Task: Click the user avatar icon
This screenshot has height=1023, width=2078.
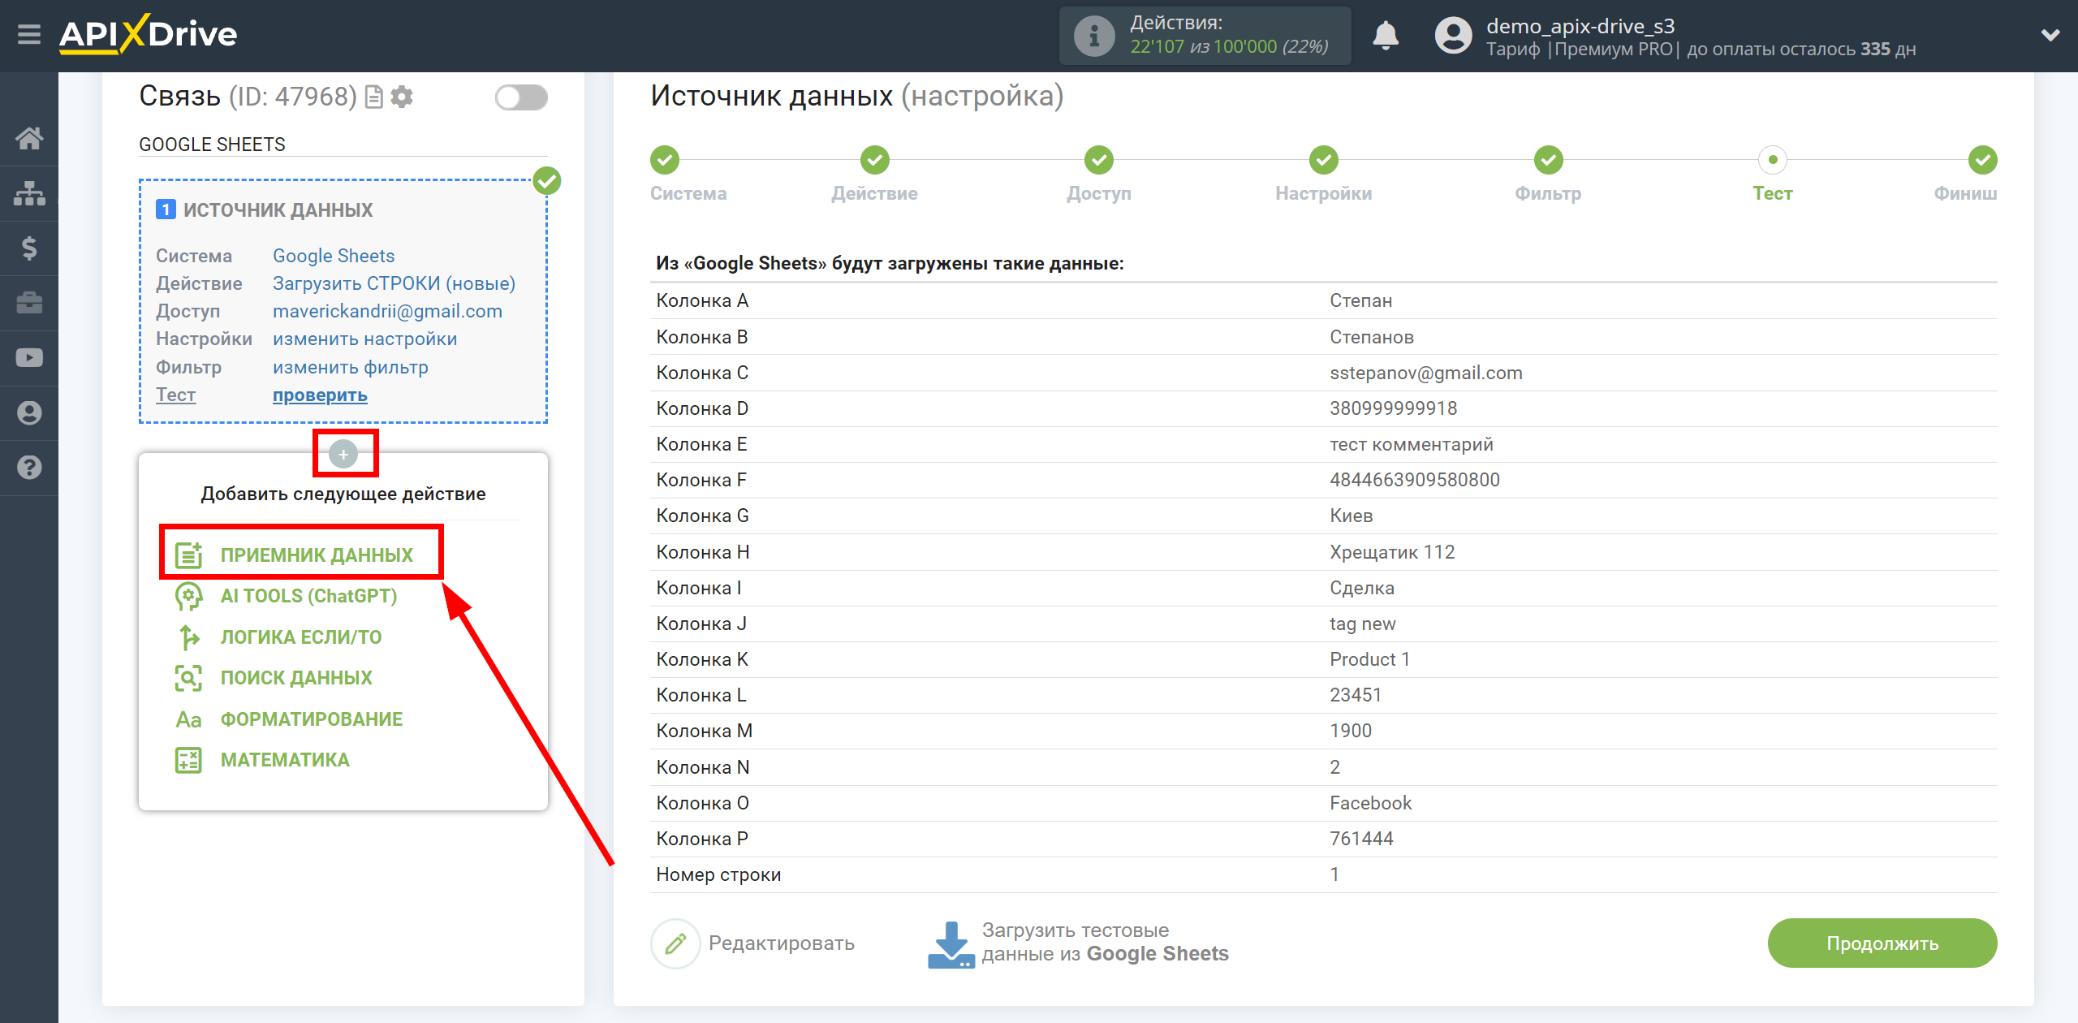Action: [x=1453, y=36]
